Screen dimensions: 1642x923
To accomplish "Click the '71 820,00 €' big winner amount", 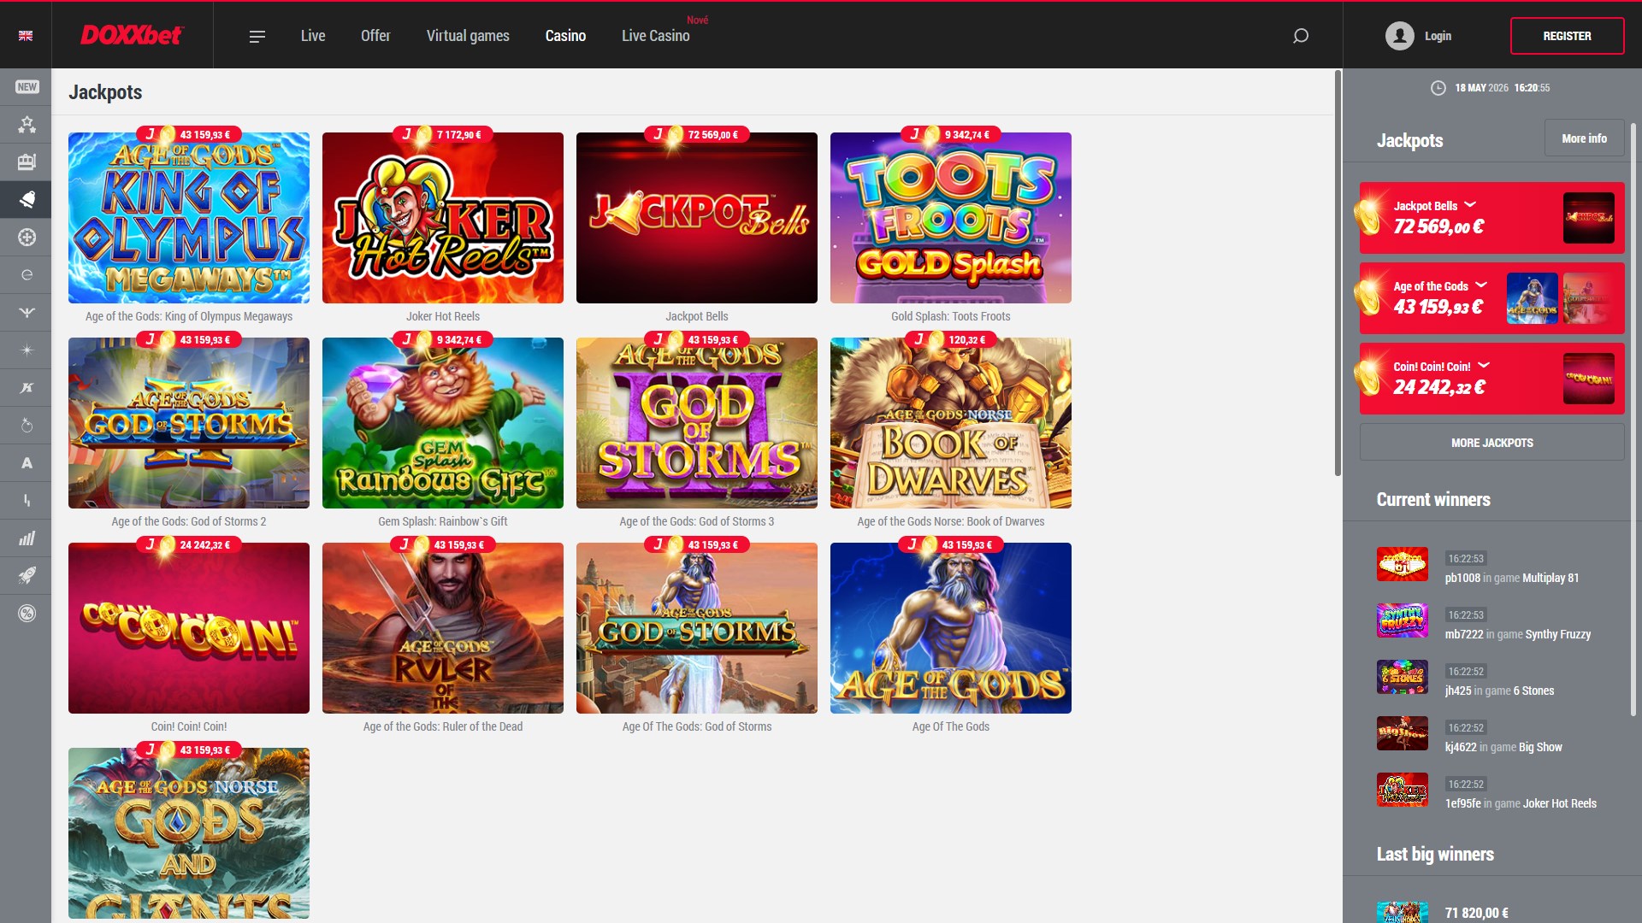I will tap(1476, 913).
